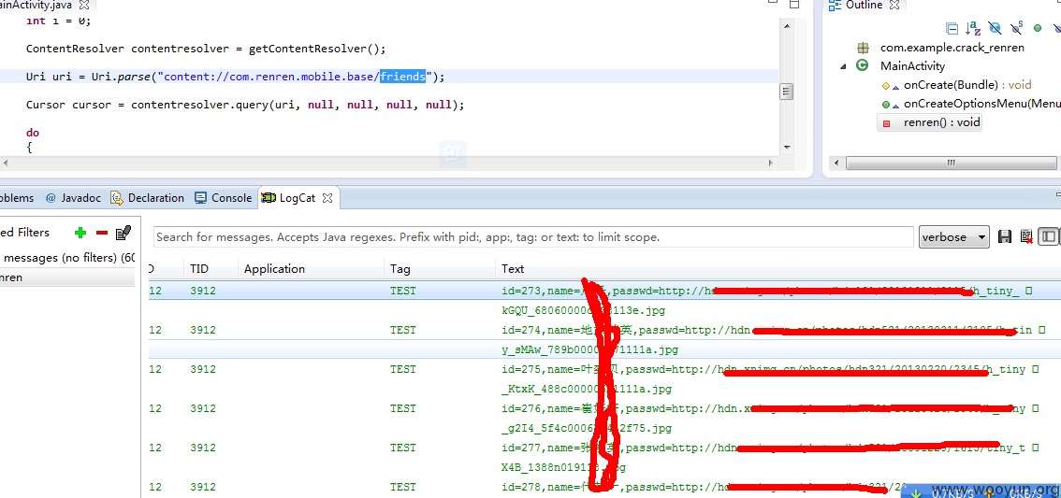
Task: Select the MainActivity.java editor tab
Action: tap(36, 5)
